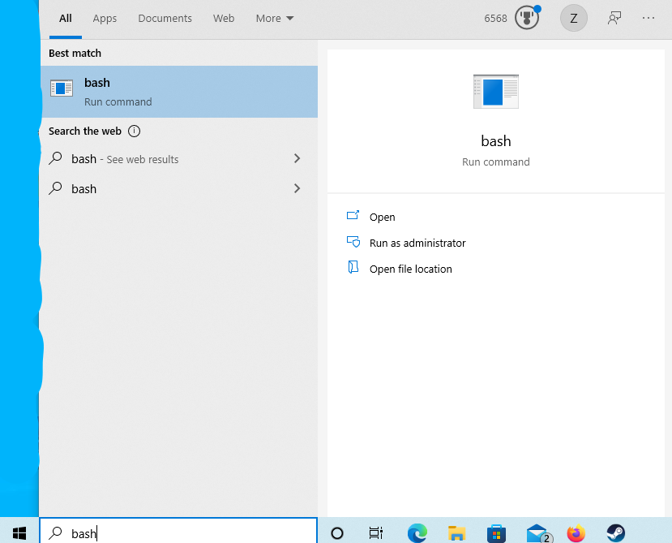The image size is (672, 543).
Task: Expand the second bash web suggestion arrow
Action: [297, 188]
